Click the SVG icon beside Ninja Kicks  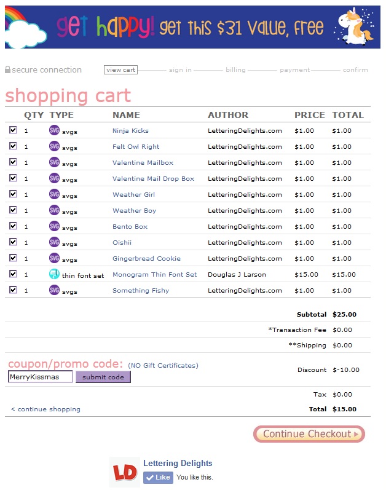54,130
